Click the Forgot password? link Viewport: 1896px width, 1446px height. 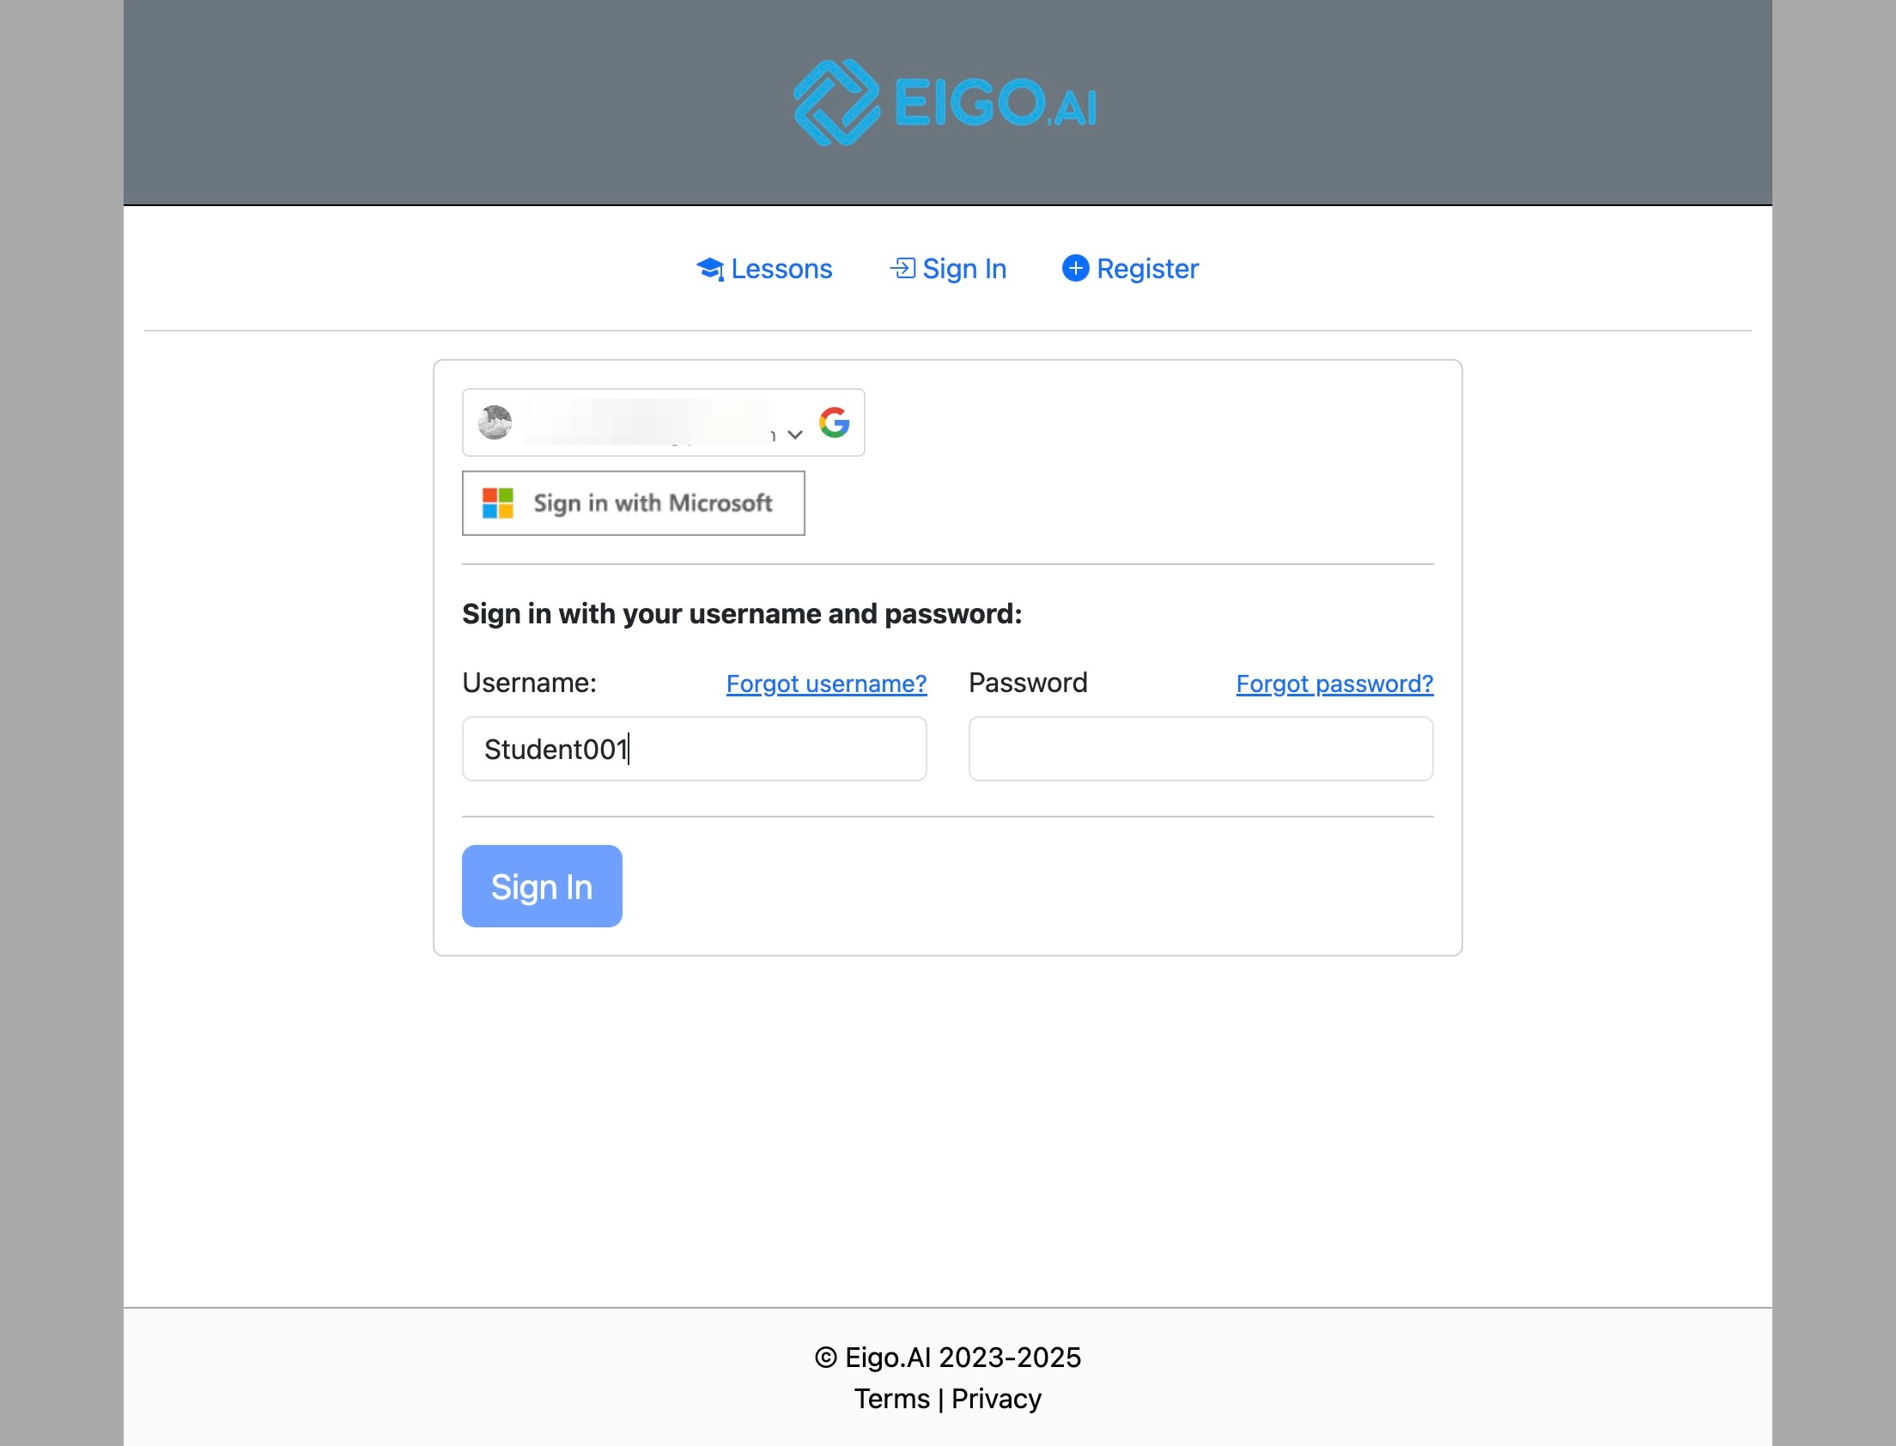1335,684
